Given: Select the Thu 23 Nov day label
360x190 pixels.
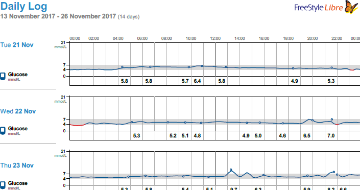Looking at the screenshot, I should coord(17,165).
